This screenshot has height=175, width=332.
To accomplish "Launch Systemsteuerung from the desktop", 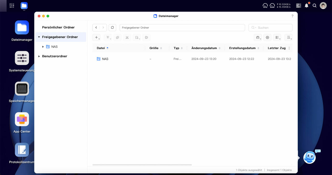I will (x=22, y=58).
